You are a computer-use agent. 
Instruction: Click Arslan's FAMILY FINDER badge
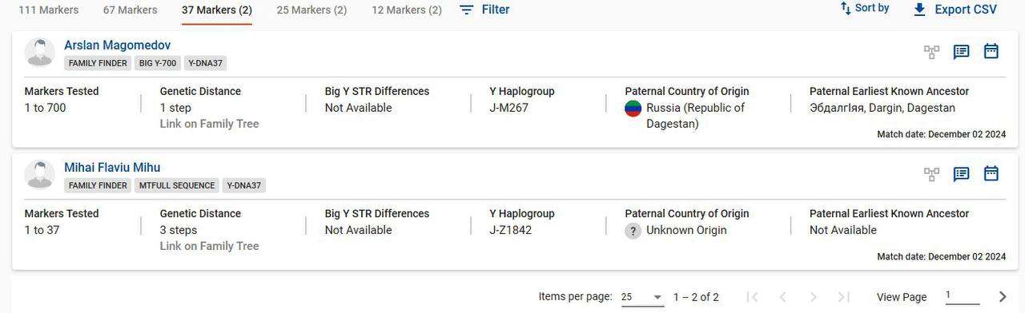(98, 63)
